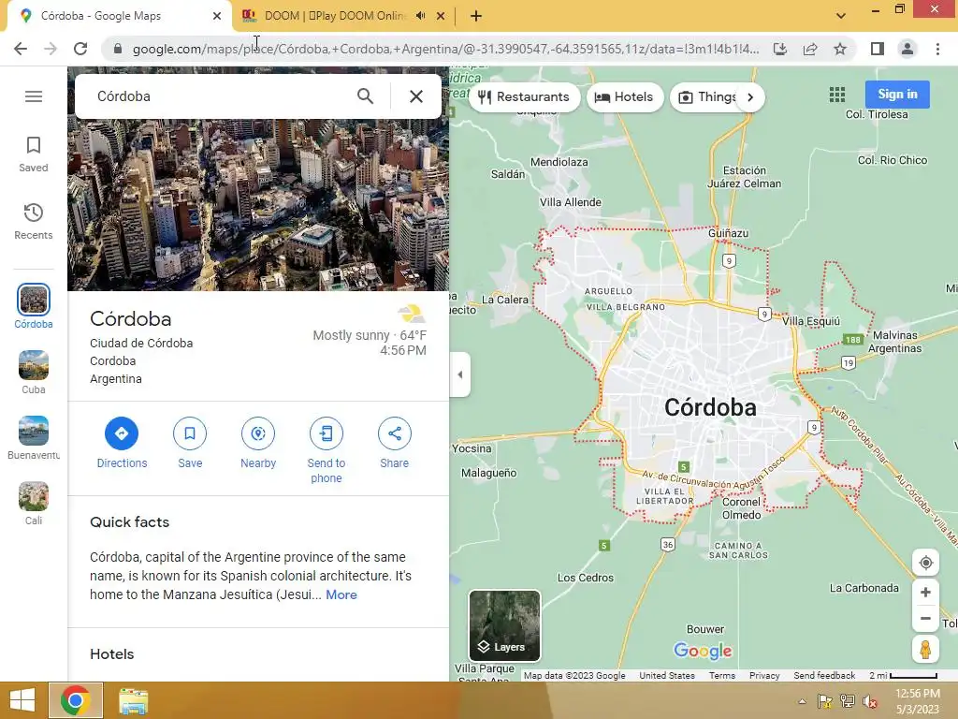Zoom in on the map
This screenshot has width=958, height=719.
pyautogui.click(x=925, y=593)
